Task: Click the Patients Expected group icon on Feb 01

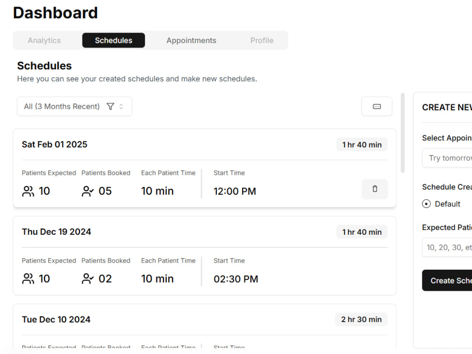Action: coord(28,191)
